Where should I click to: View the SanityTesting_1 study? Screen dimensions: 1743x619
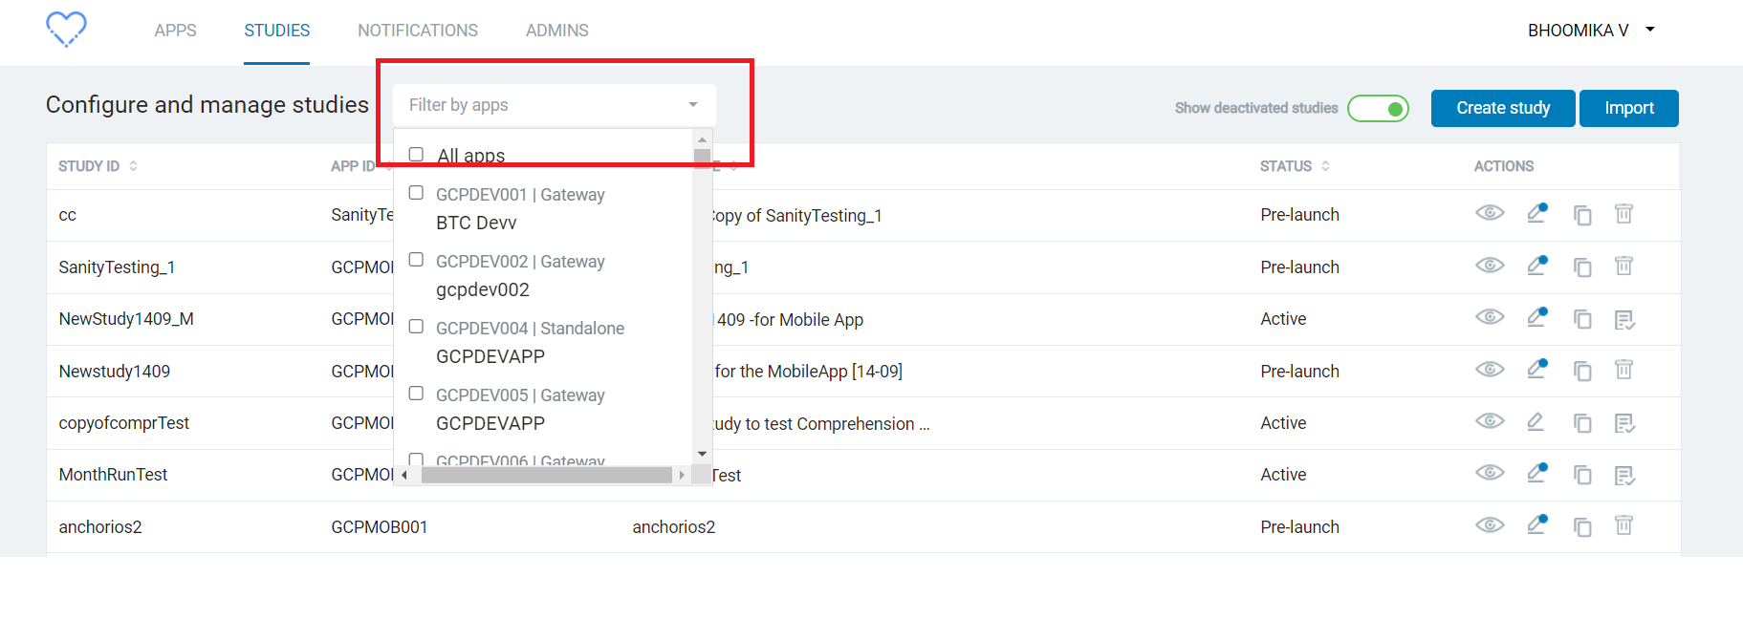[x=1490, y=266]
